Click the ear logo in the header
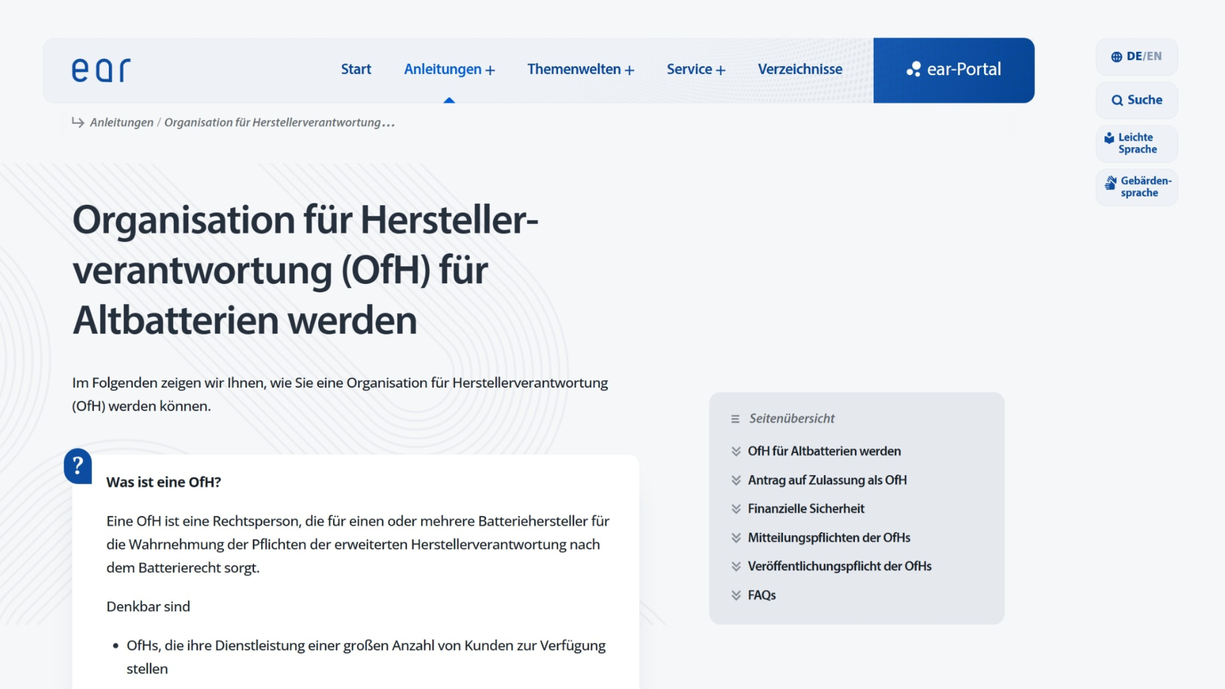The height and width of the screenshot is (689, 1225). pos(101,70)
